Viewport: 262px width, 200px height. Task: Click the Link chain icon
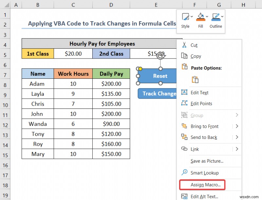click(x=184, y=149)
